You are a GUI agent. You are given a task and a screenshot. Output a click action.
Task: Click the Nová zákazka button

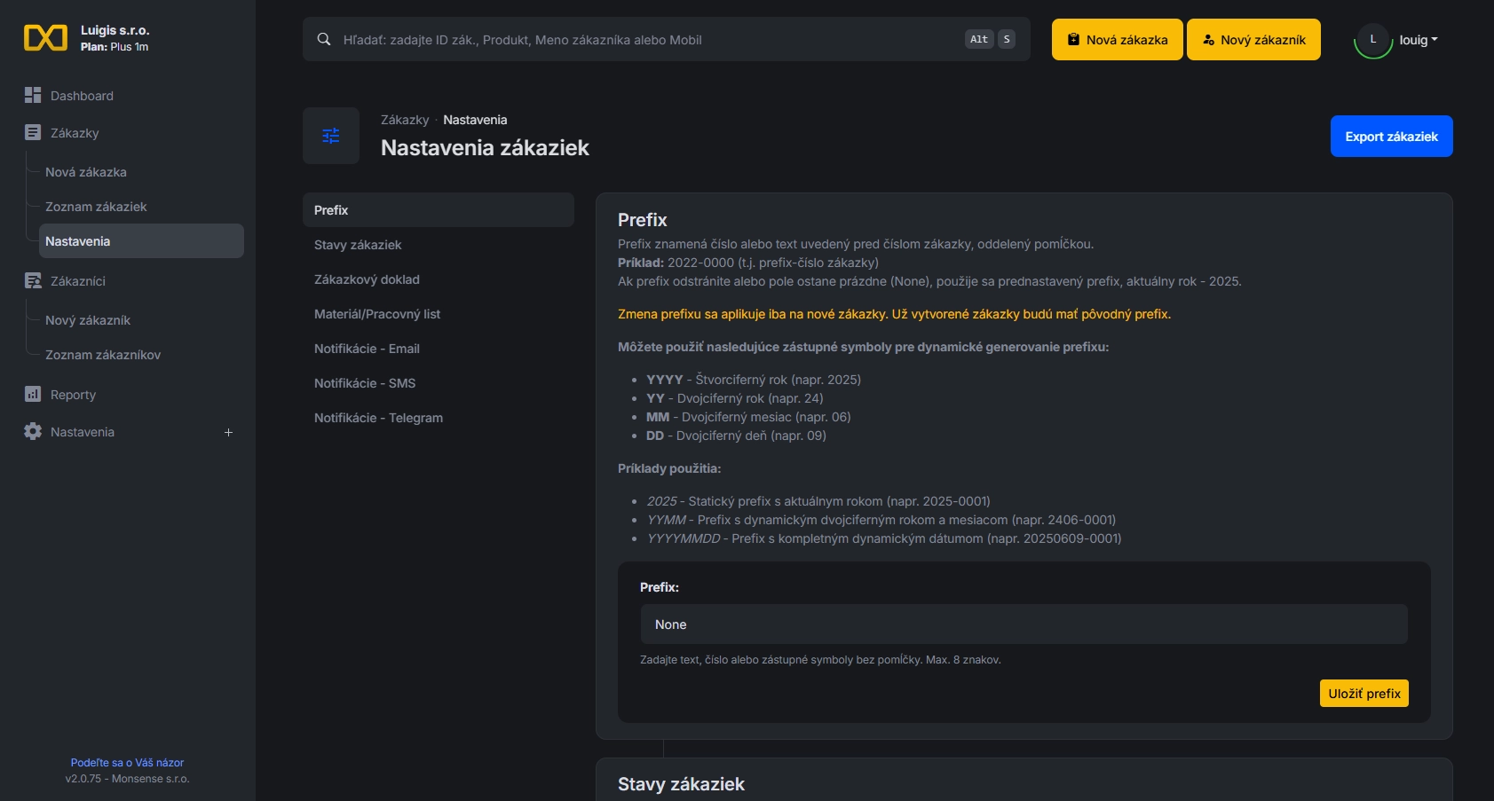pos(1117,39)
